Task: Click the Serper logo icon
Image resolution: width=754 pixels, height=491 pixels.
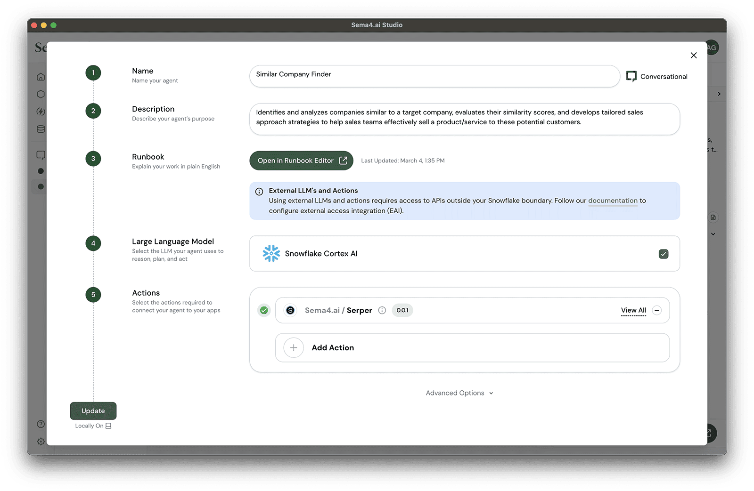Action: (x=290, y=310)
